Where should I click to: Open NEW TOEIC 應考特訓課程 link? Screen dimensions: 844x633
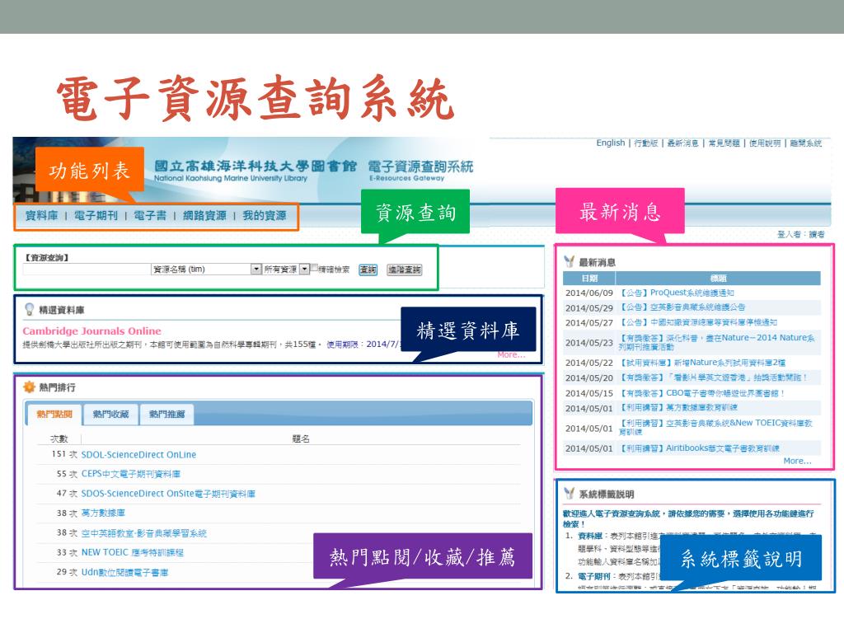pyautogui.click(x=133, y=552)
